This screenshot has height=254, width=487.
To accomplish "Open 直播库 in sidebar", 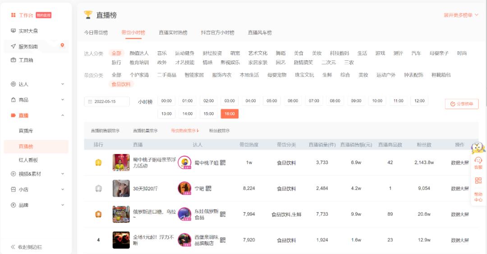I will pos(26,131).
